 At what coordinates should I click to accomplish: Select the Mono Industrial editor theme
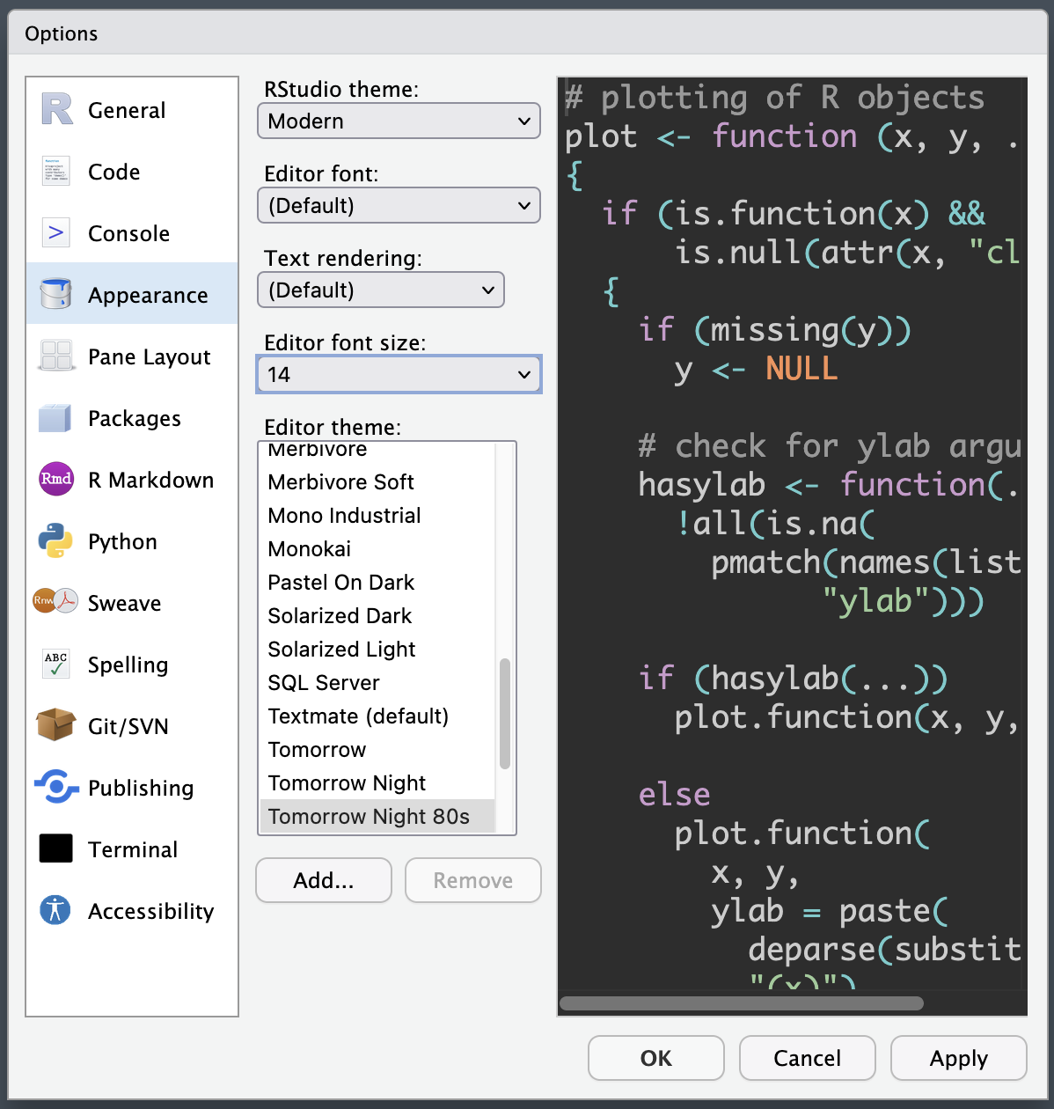(378, 515)
